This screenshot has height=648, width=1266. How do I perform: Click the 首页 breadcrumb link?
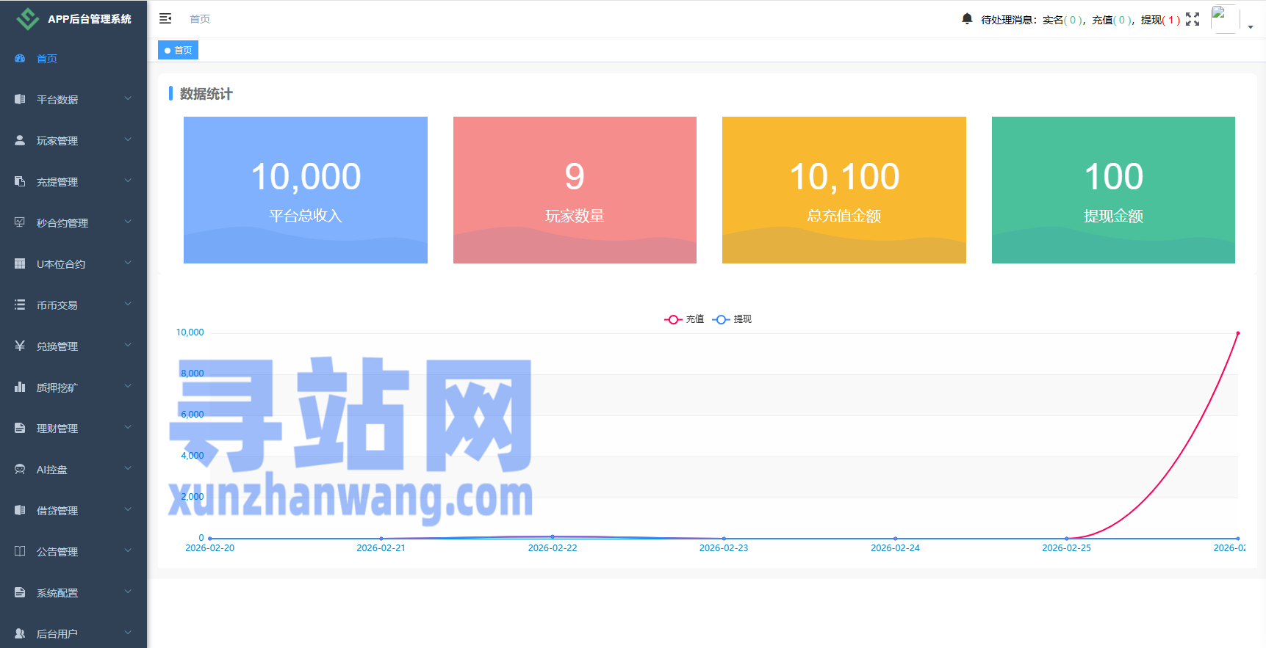(200, 19)
